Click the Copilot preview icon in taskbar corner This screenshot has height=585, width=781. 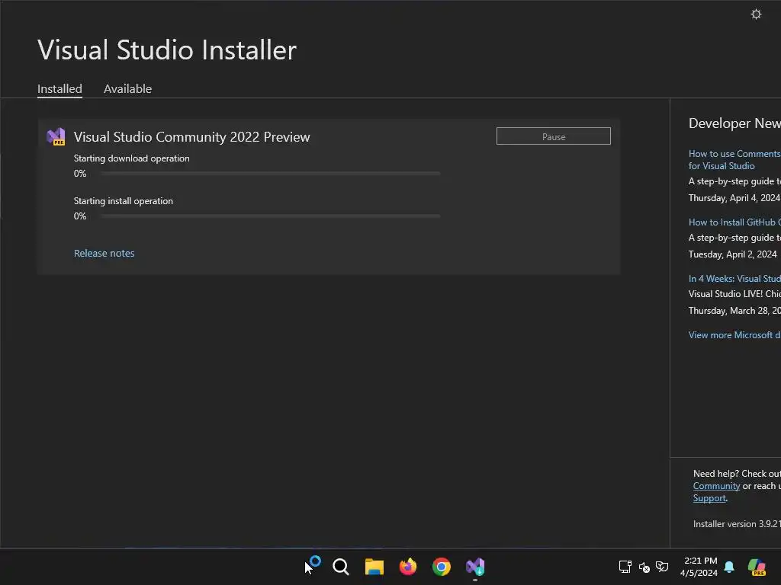click(x=757, y=567)
